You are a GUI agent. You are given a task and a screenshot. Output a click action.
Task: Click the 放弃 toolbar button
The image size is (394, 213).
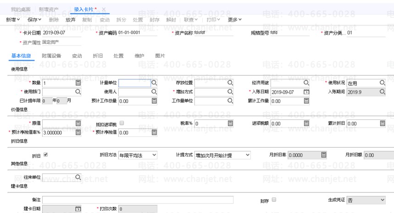pyautogui.click(x=71, y=20)
